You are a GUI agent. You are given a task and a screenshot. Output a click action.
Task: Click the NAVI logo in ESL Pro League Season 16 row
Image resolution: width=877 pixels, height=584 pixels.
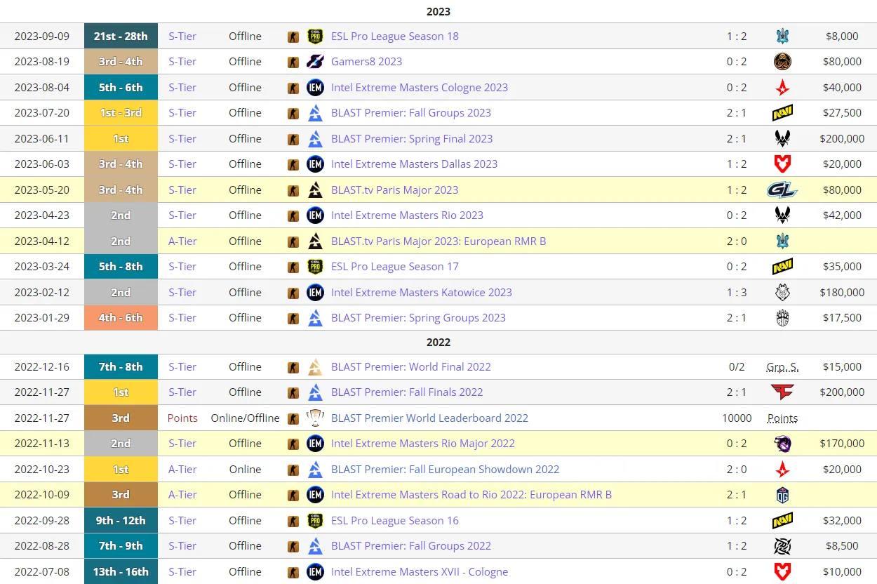[782, 521]
